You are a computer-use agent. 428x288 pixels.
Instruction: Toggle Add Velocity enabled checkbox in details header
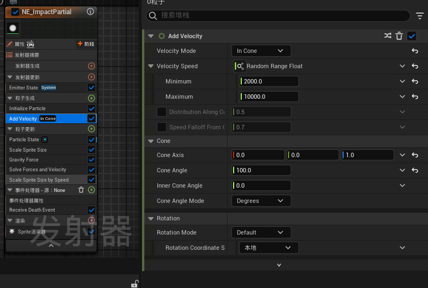pos(412,36)
